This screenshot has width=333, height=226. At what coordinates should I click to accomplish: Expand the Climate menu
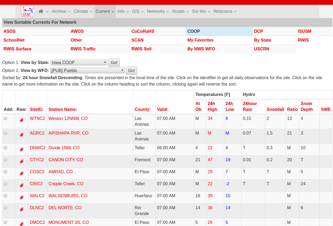pyautogui.click(x=83, y=11)
